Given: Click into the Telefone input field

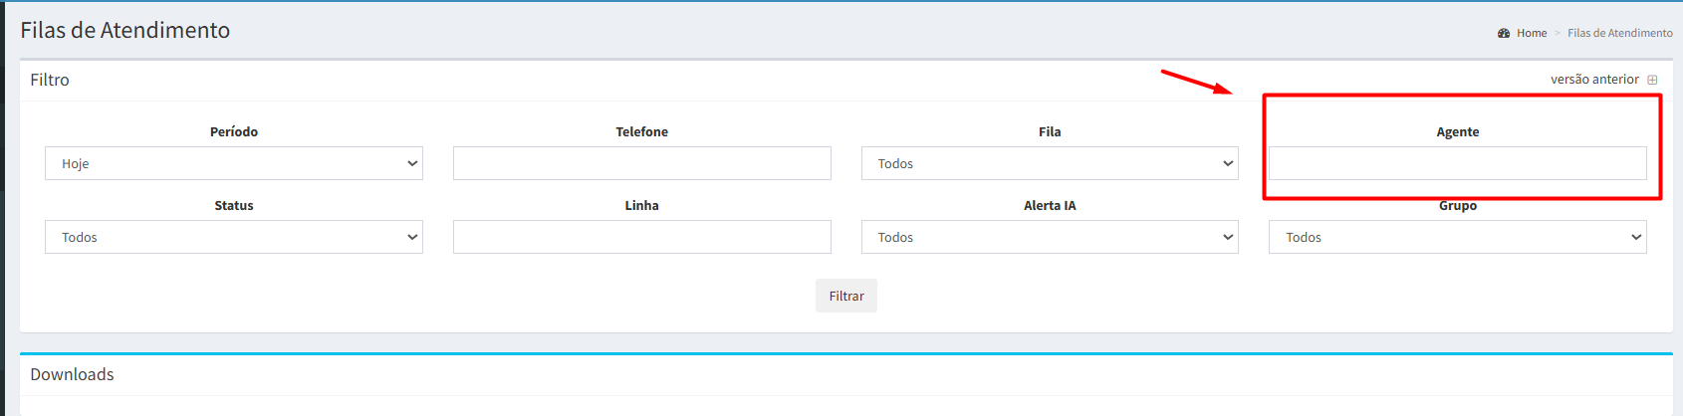Looking at the screenshot, I should pos(641,163).
